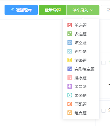Image resolution: width=110 pixels, height=126 pixels.
Task: Click the double-arrow icon in 返回题库
Action: click(x=12, y=10)
